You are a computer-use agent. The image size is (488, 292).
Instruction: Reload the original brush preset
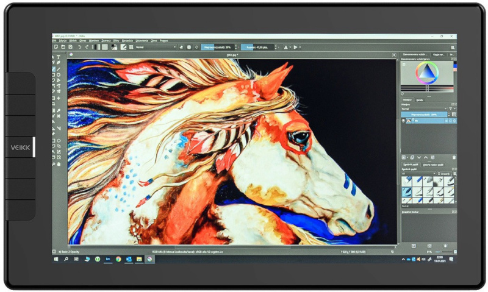click(196, 48)
